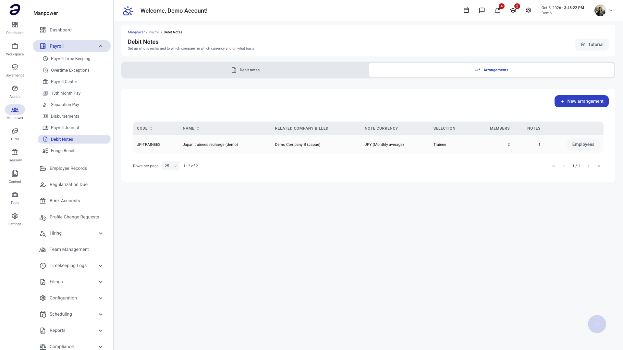Open notifications bell with 4 alerts
This screenshot has height=350, width=623.
coord(497,10)
